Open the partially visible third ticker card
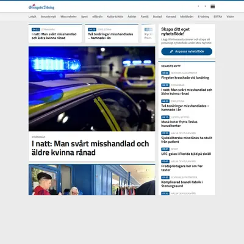Viewport: 244px width, 244px height. click(x=148, y=34)
